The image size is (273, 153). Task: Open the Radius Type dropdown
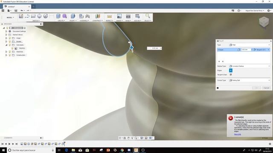coord(250,66)
